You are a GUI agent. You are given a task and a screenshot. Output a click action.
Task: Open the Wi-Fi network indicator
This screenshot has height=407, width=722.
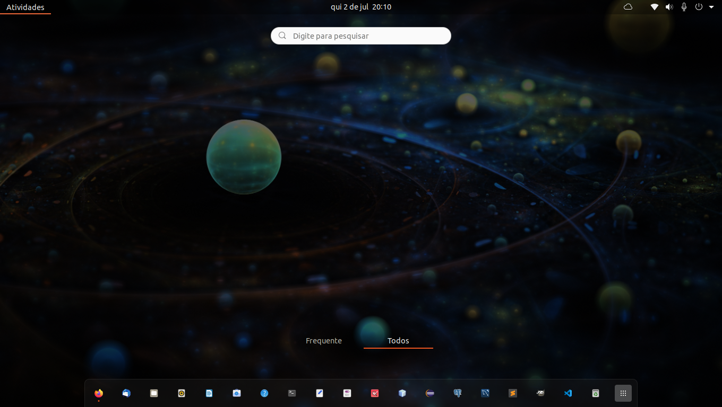tap(655, 7)
